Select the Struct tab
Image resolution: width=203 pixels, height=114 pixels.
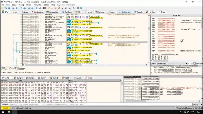(x=89, y=78)
